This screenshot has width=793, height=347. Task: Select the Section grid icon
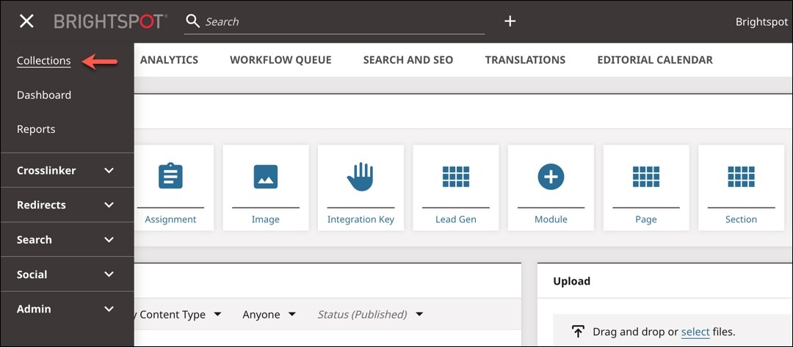(741, 177)
